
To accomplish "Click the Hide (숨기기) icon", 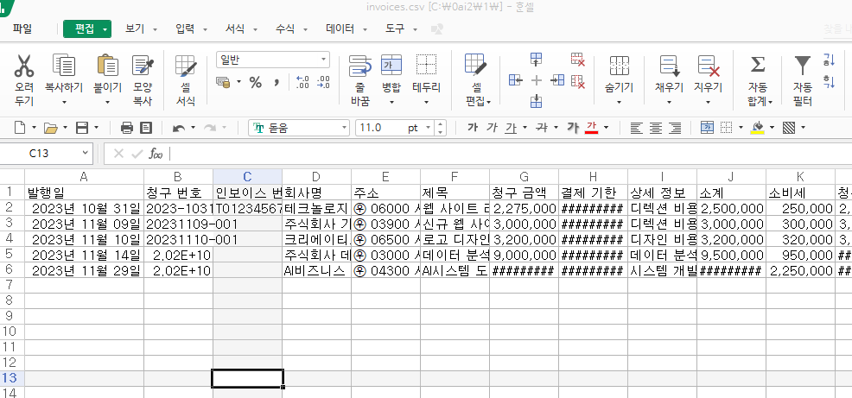I will coord(620,65).
